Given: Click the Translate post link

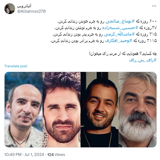Looking at the screenshot, I should click(x=16, y=66).
